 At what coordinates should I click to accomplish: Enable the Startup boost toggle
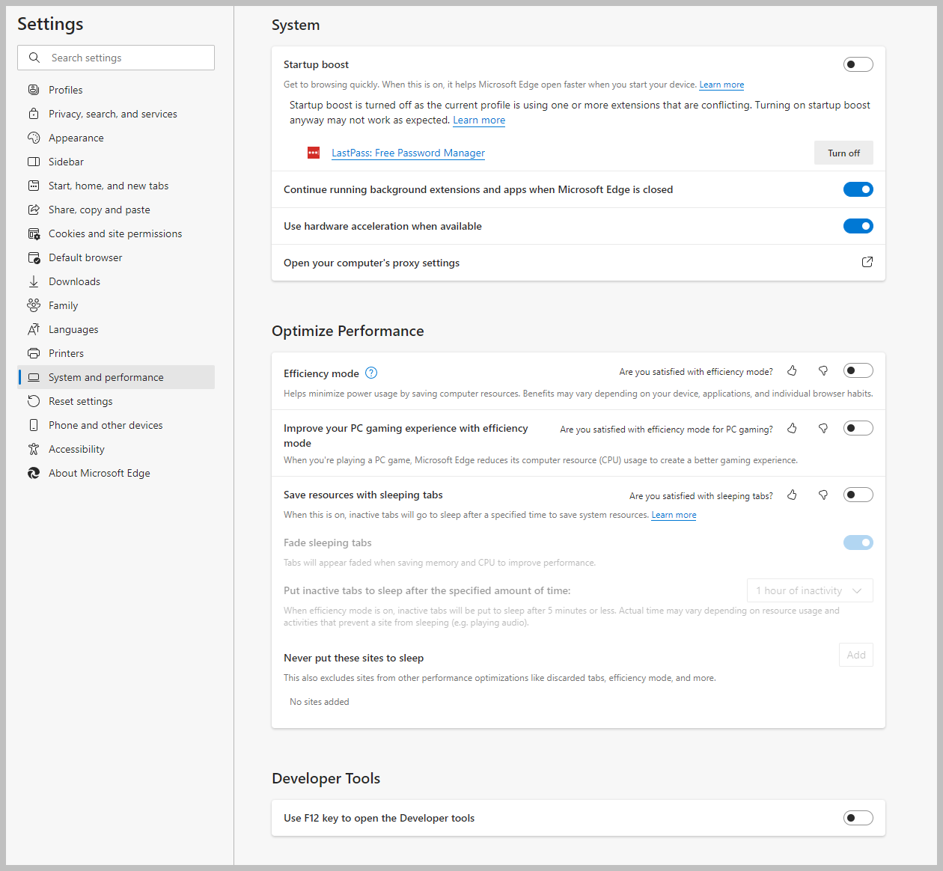858,64
